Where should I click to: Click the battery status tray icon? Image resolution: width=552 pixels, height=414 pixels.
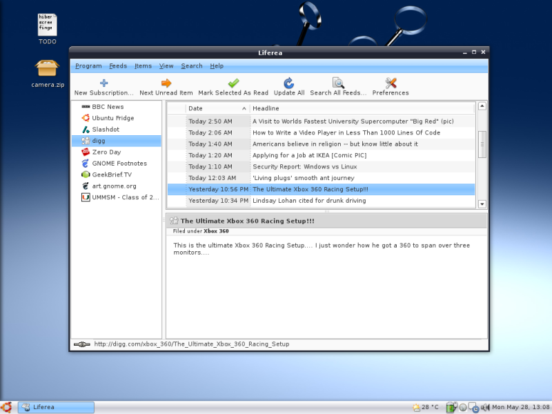tap(451, 407)
